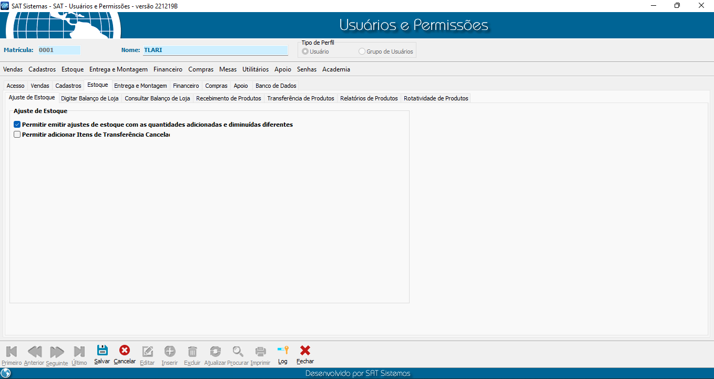Select the Grupo de Usuários radio button
This screenshot has width=714, height=379.
[x=362, y=52]
